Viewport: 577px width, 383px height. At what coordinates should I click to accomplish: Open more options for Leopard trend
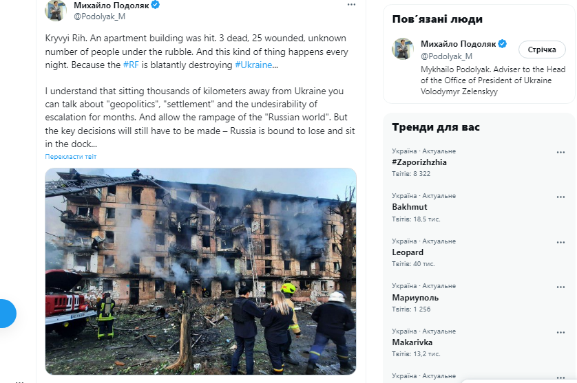pos(560,242)
